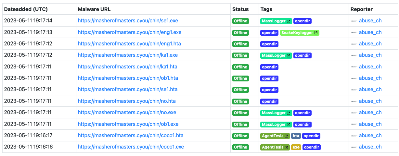
Task: Click the opendir tag in se1.hta row
Action: pyautogui.click(x=269, y=90)
